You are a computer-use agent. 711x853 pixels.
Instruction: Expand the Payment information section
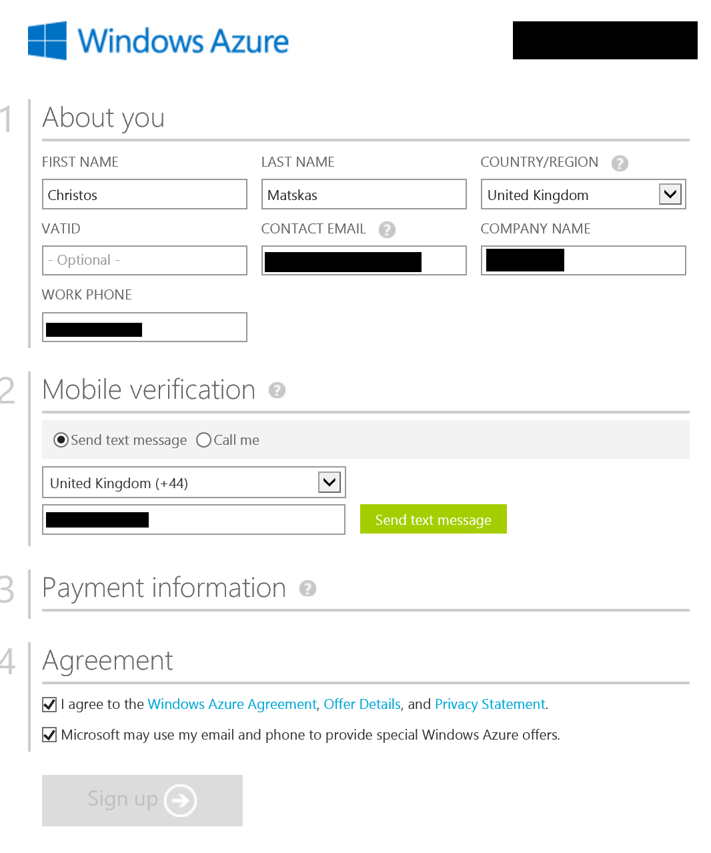coord(164,588)
